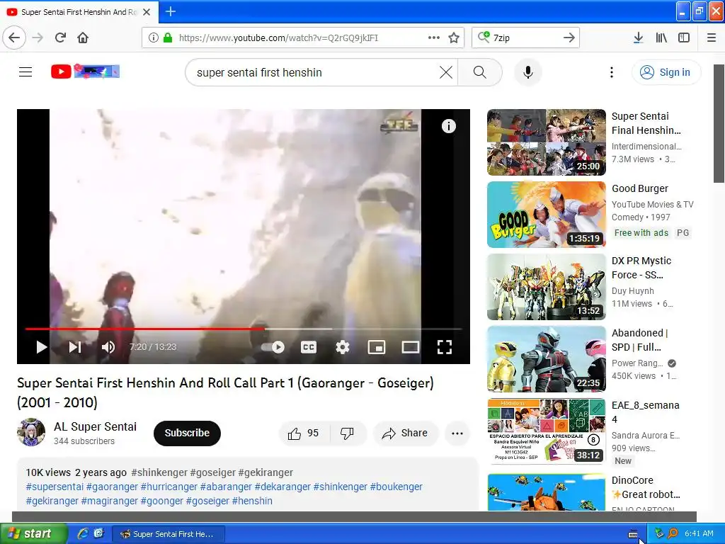Image resolution: width=725 pixels, height=544 pixels.
Task: Open Super Sentai Final Henshin thumbnail
Action: click(x=547, y=142)
